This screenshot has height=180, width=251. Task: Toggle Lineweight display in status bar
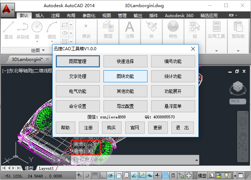click(157, 176)
